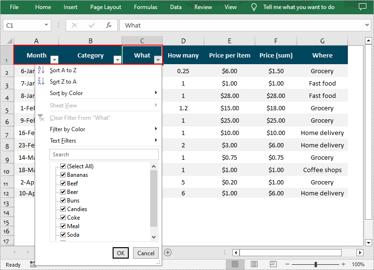This screenshot has height=270, width=374.
Task: Switch to Page Break Preview icon
Action: [273, 264]
